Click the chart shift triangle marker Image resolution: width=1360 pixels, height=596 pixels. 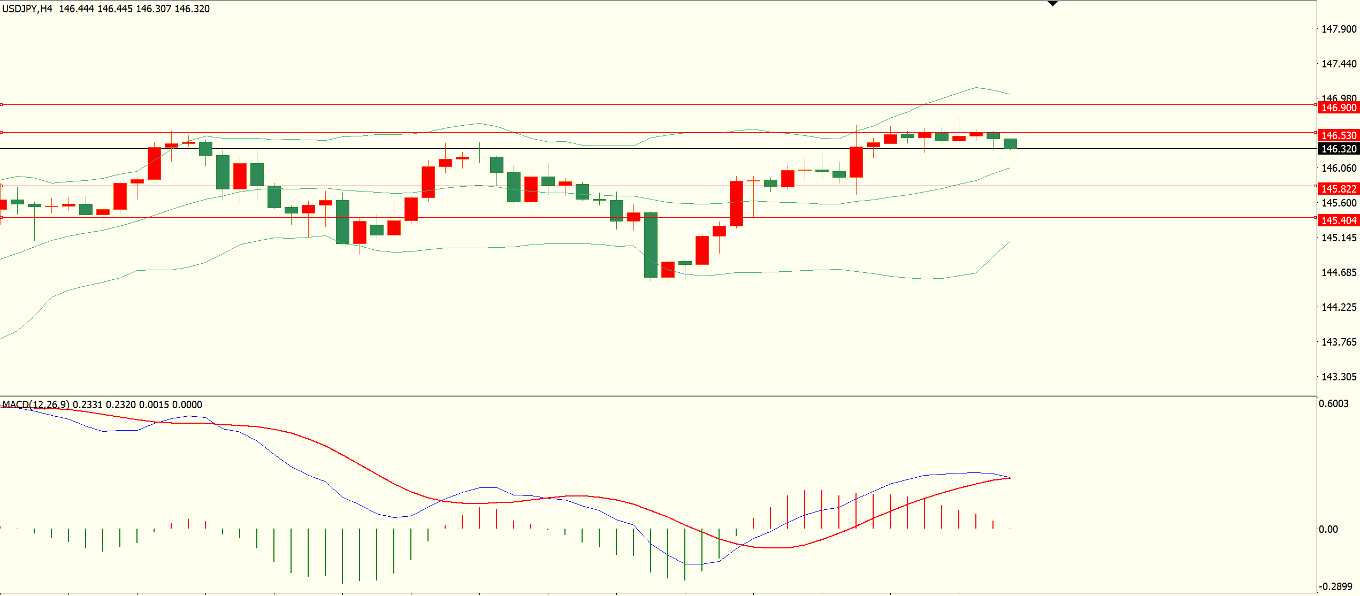(1052, 4)
